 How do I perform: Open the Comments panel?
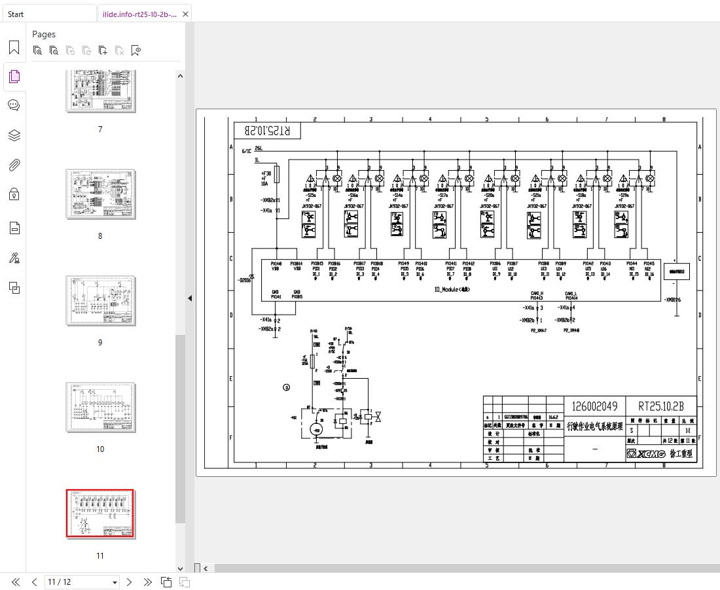(x=14, y=105)
